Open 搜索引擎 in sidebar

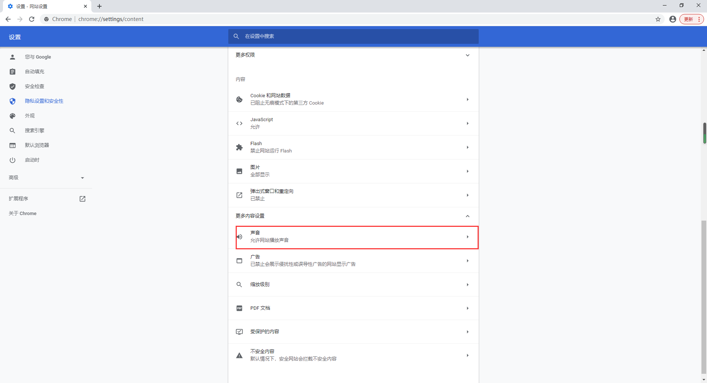[46, 131]
